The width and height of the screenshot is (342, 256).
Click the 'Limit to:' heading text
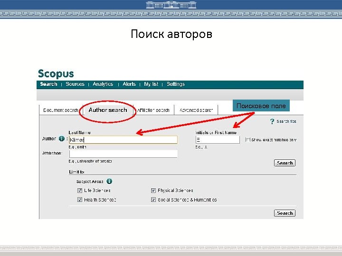click(x=77, y=172)
